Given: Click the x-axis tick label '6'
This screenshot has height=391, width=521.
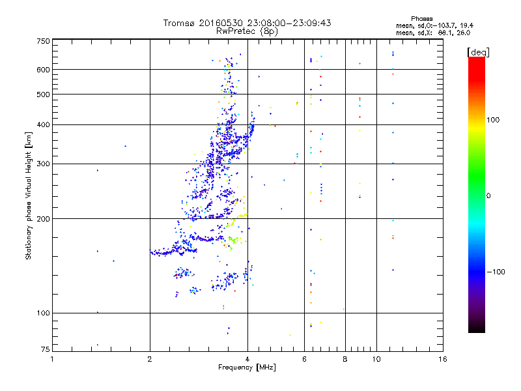Looking at the screenshot, I should pyautogui.click(x=304, y=359).
